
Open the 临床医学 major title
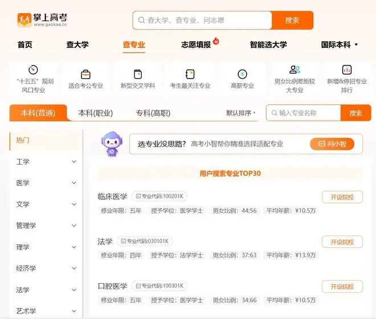[x=112, y=197]
